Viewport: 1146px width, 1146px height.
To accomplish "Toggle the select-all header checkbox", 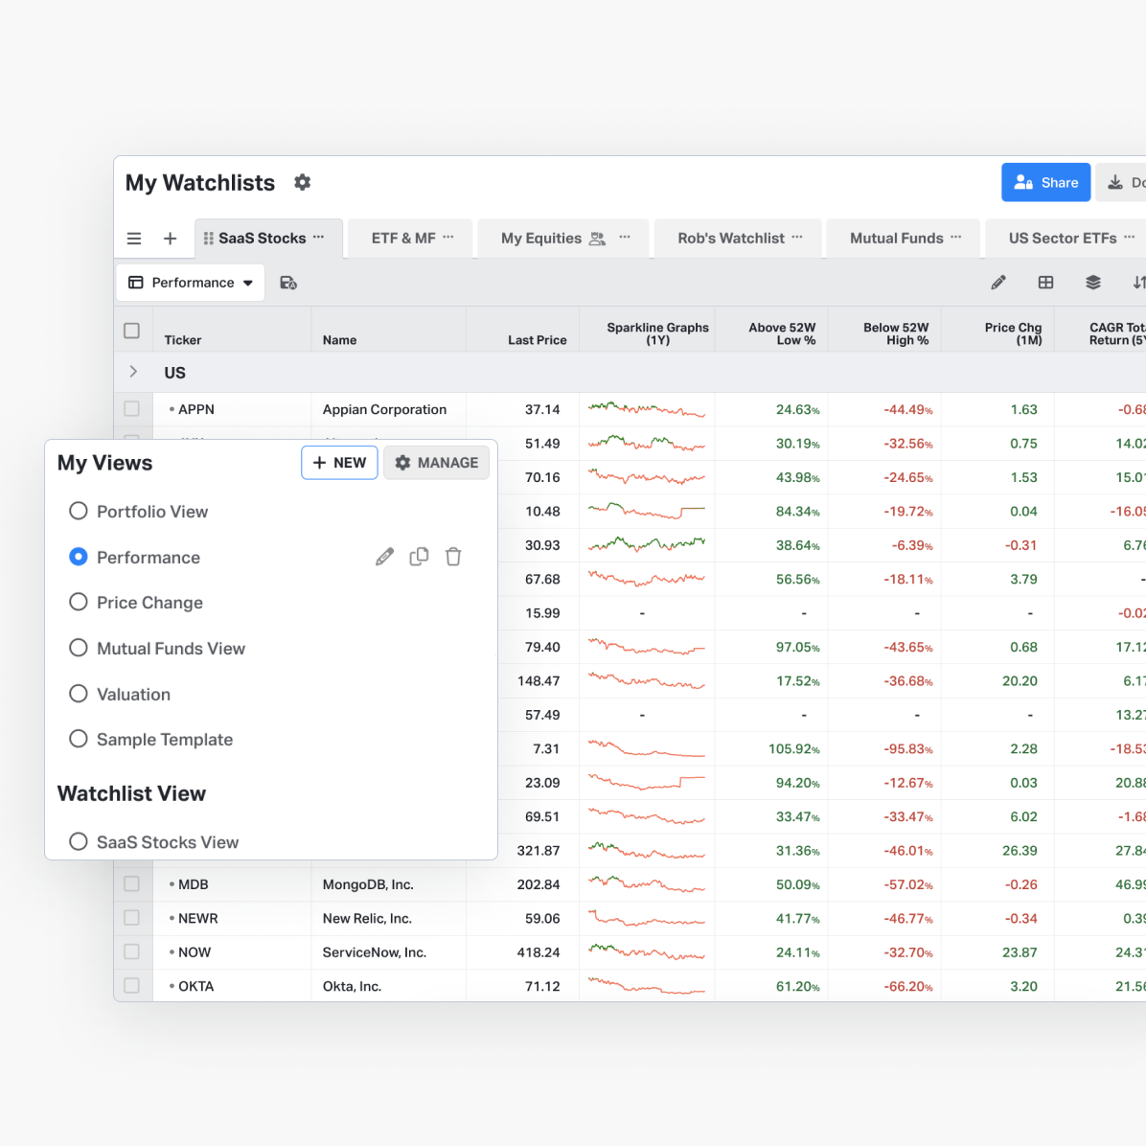I will pyautogui.click(x=132, y=331).
